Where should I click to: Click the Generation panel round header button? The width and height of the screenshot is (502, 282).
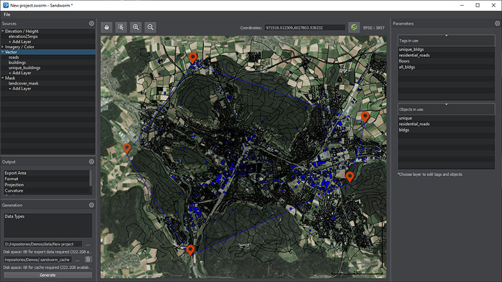click(91, 205)
